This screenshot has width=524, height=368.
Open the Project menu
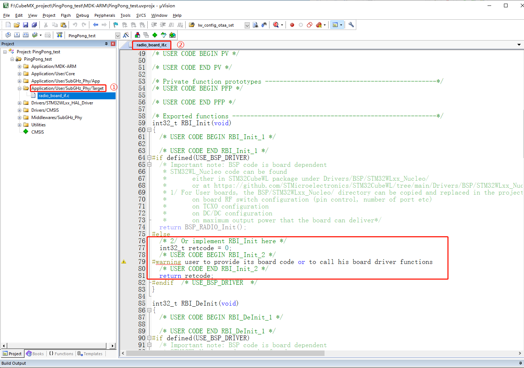(49, 15)
